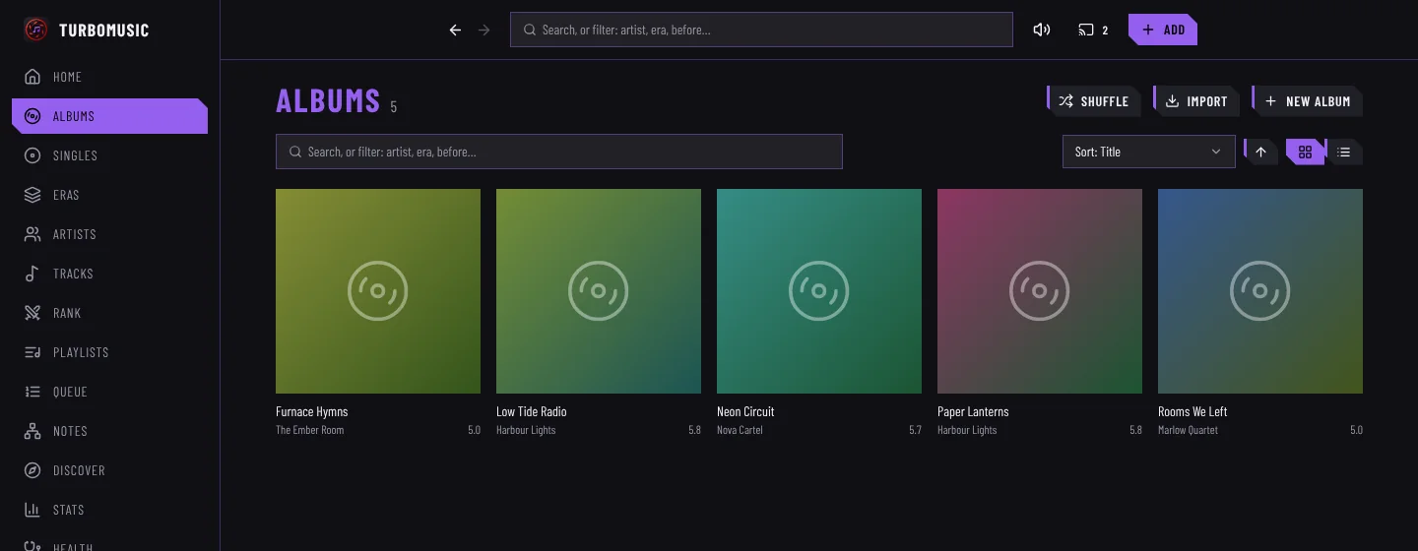Click the purple ADD button
The height and width of the screenshot is (551, 1418).
pyautogui.click(x=1163, y=30)
